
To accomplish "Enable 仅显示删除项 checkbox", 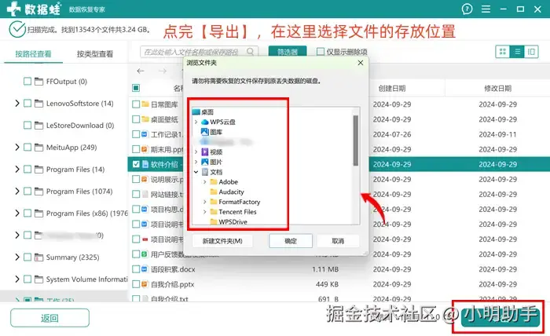I will point(321,52).
